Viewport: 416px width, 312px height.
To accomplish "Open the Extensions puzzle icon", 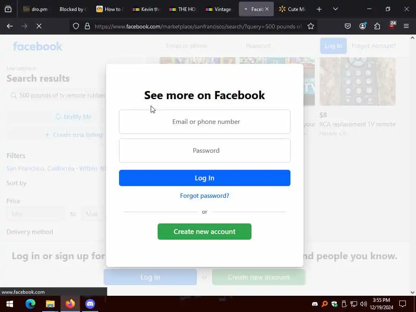I will [x=377, y=26].
